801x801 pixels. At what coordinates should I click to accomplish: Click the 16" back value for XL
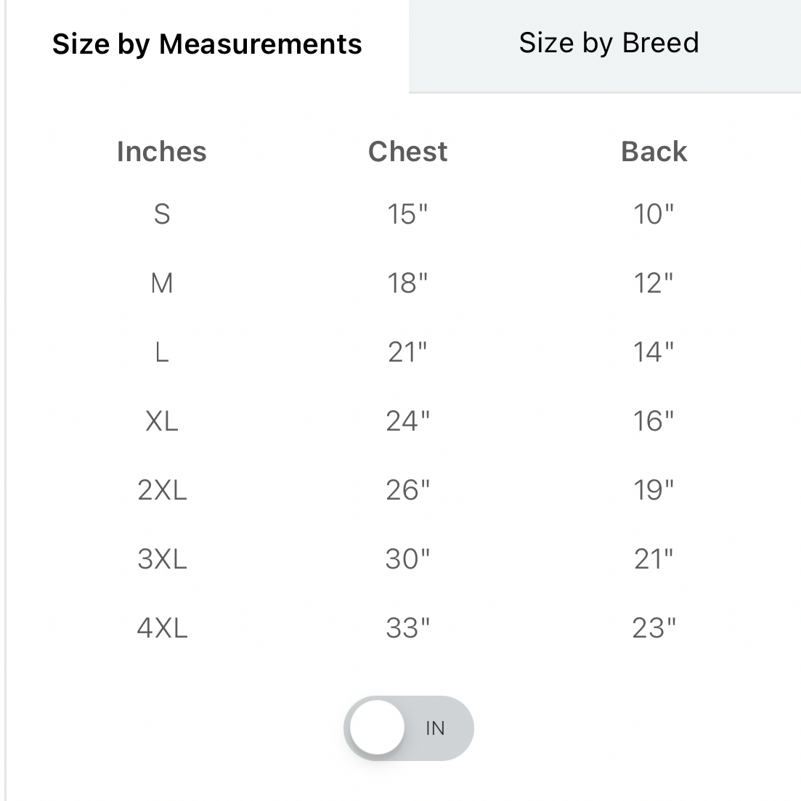tap(654, 421)
